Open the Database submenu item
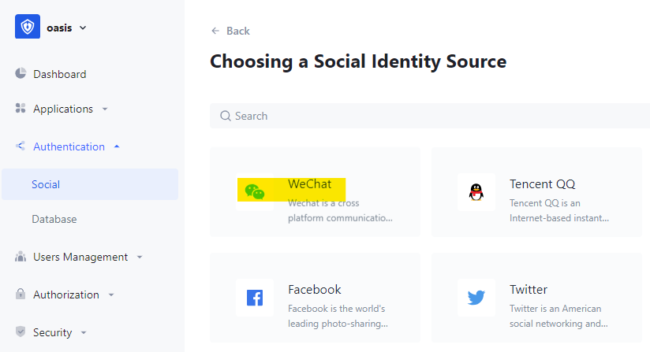 (x=54, y=219)
